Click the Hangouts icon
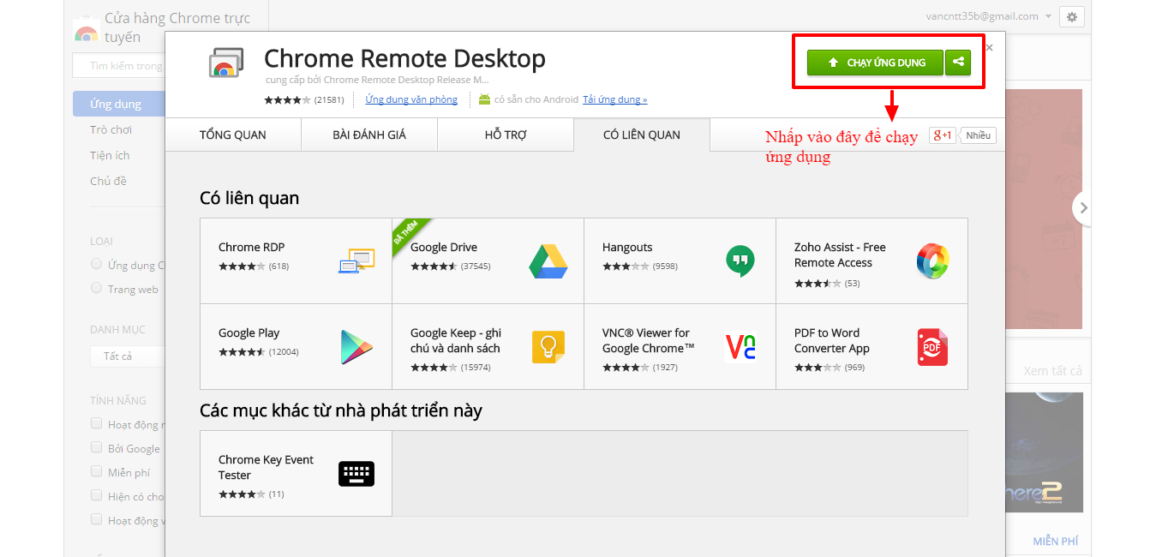Screen dimensions: 1156x557 (740, 261)
